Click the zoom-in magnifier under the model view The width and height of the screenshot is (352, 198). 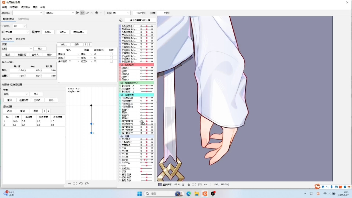(x=189, y=185)
